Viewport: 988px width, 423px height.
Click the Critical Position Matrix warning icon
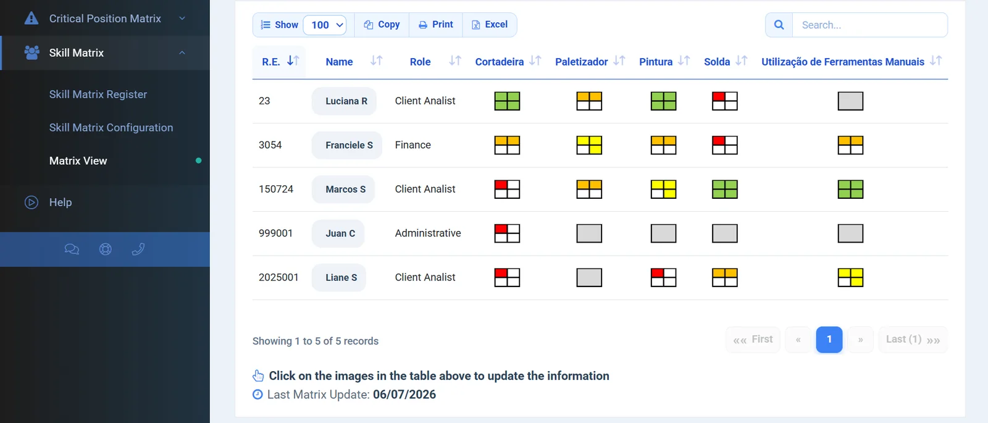click(x=31, y=19)
